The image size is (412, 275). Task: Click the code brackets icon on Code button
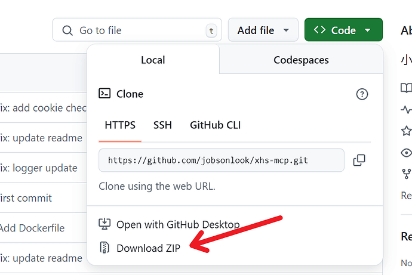pos(319,30)
